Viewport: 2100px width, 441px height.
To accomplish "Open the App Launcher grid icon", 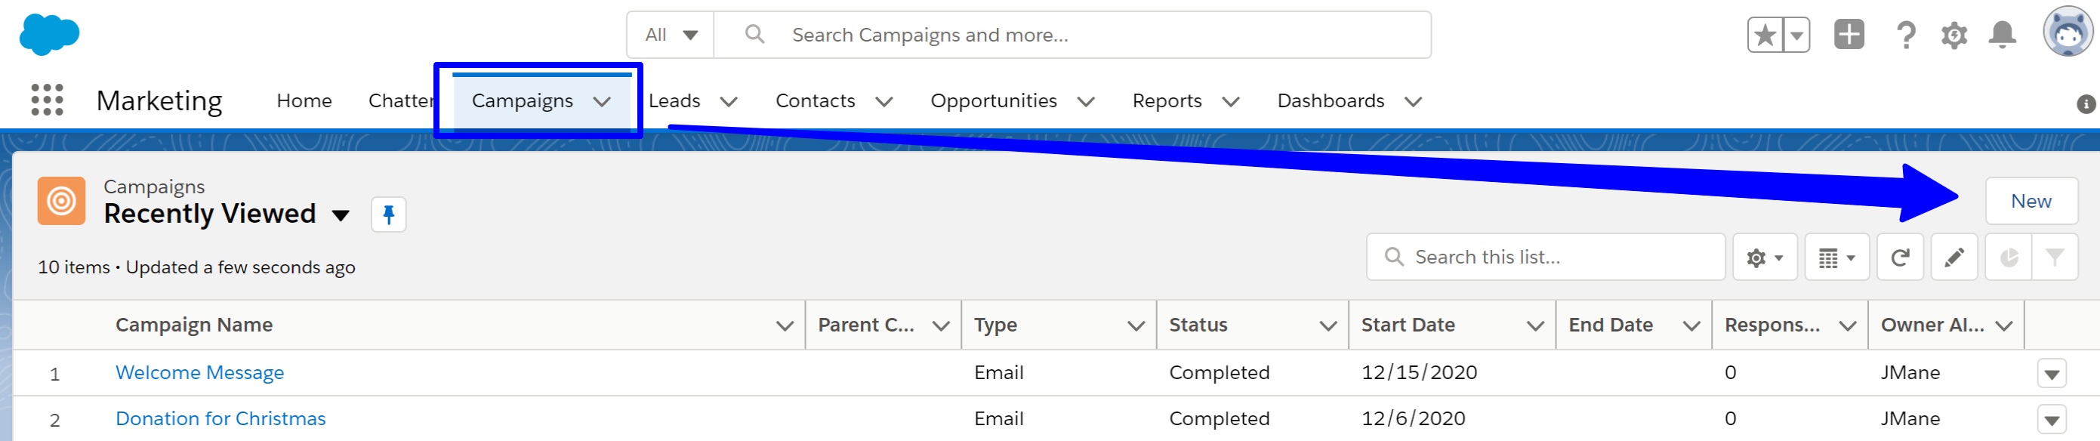I will tap(48, 100).
